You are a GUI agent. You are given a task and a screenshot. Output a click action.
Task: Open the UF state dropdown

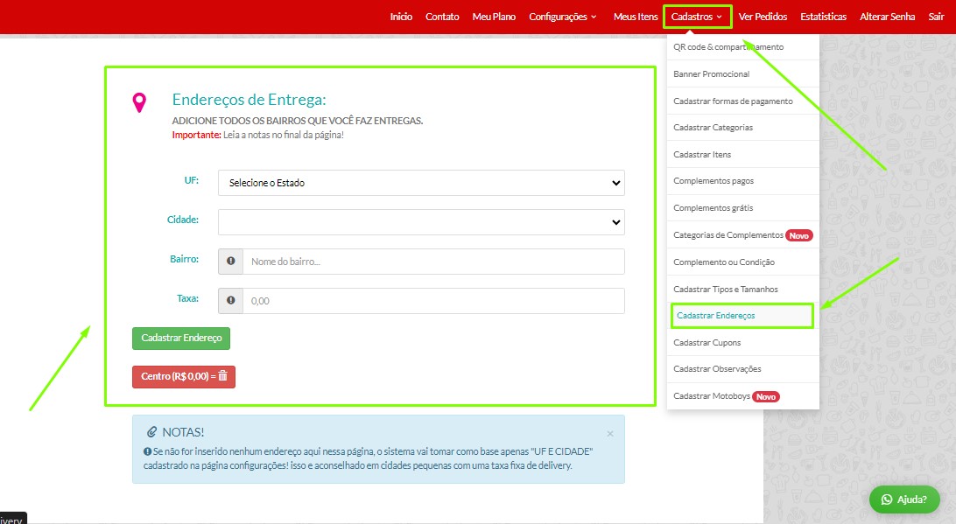click(421, 183)
